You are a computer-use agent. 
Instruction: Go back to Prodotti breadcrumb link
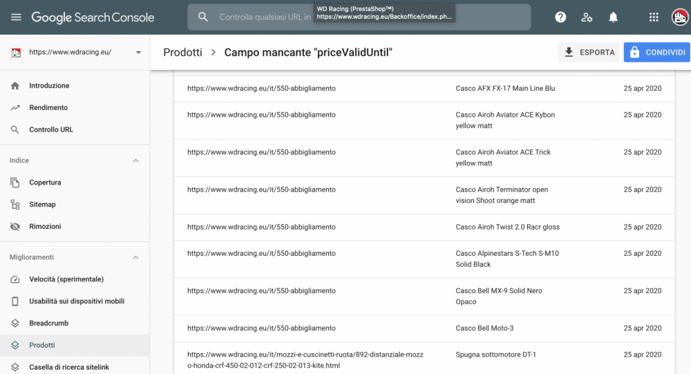[182, 53]
